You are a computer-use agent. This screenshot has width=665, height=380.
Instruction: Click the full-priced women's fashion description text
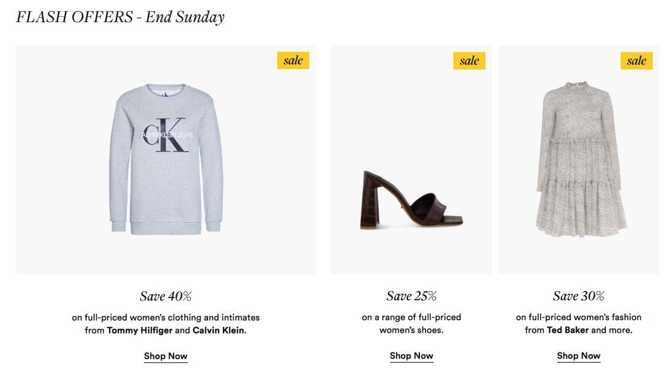tap(578, 323)
